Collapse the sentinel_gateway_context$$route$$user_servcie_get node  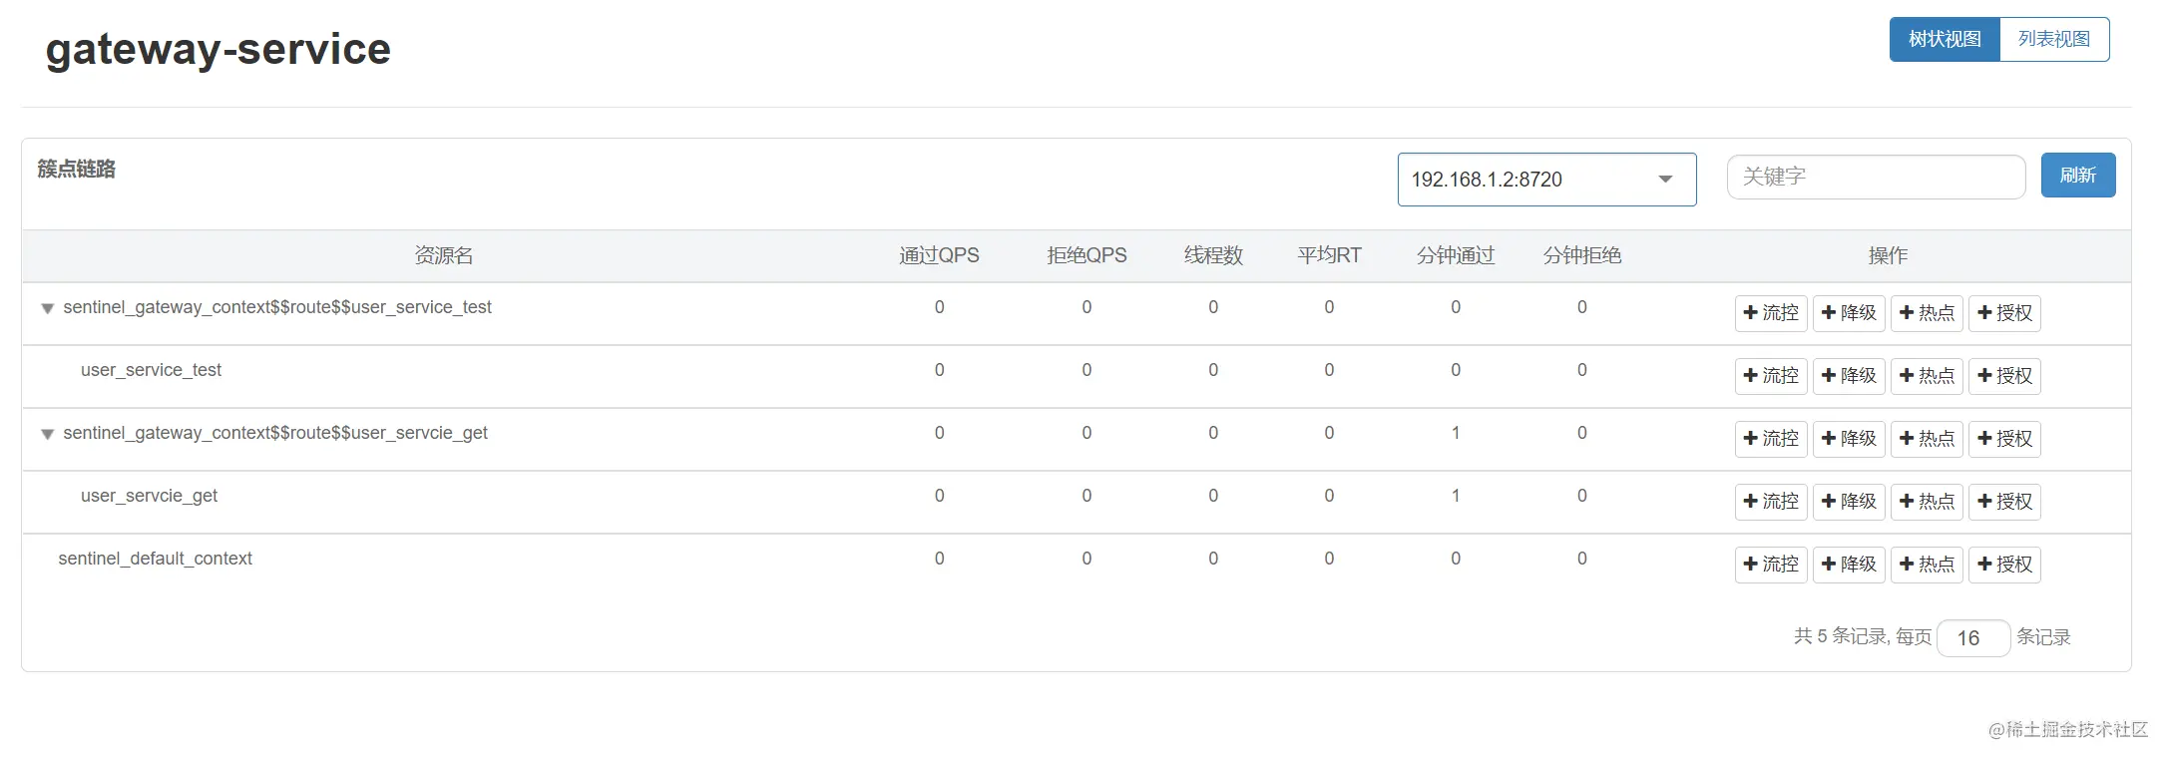click(47, 434)
